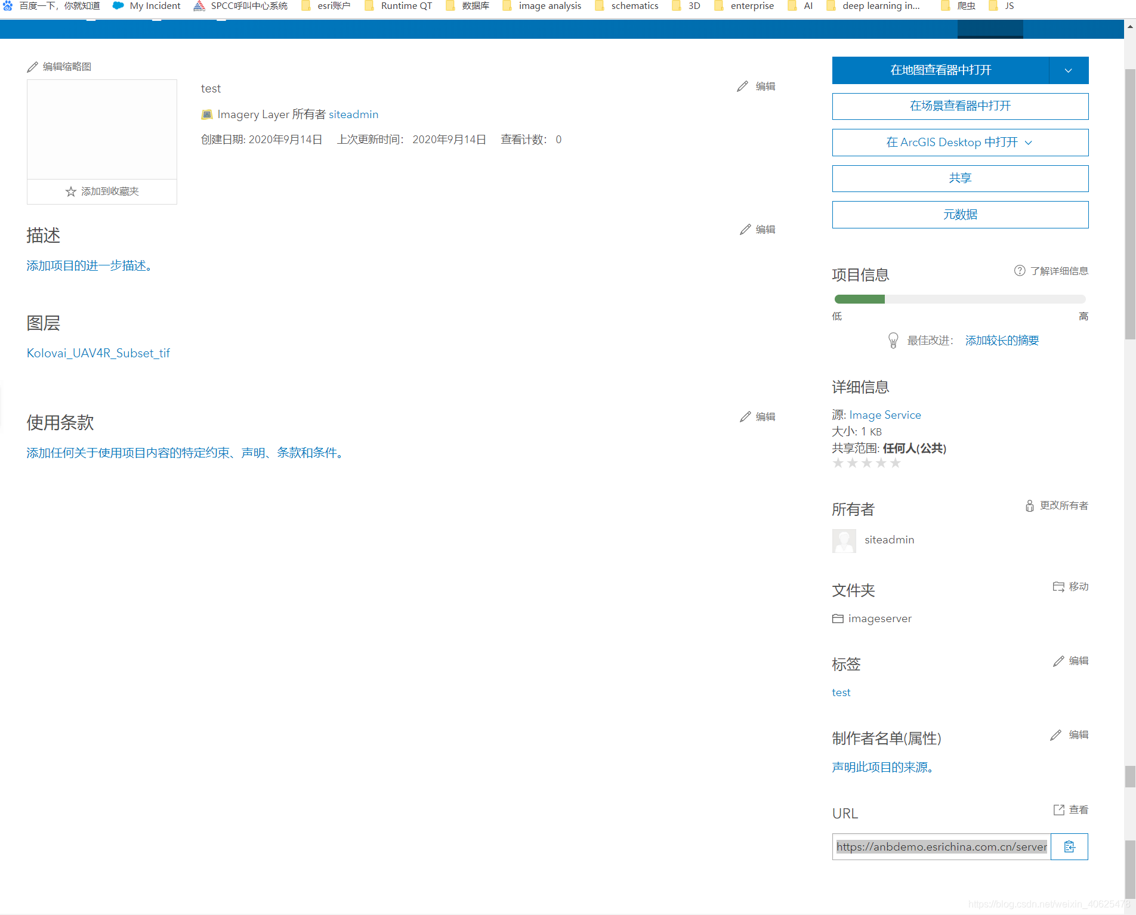Open the enterprise bookmark folder
Image resolution: width=1136 pixels, height=915 pixels.
click(x=745, y=6)
